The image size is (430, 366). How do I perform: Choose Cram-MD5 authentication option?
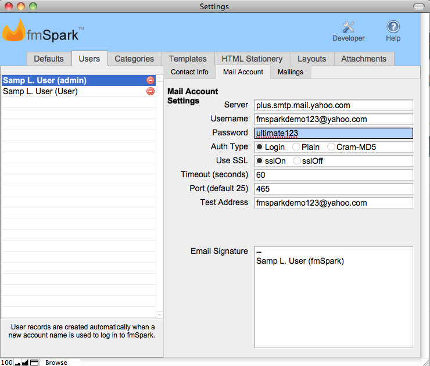(331, 147)
